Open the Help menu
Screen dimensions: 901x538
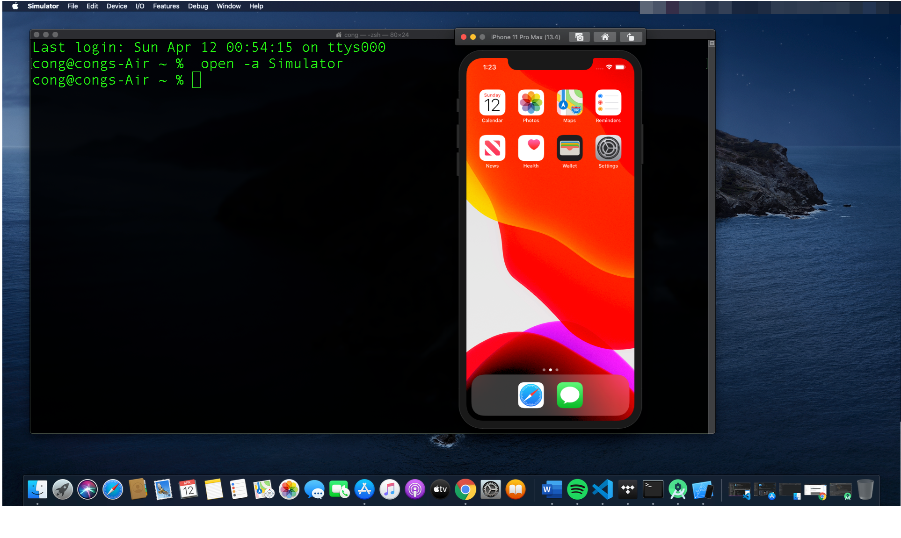coord(256,6)
